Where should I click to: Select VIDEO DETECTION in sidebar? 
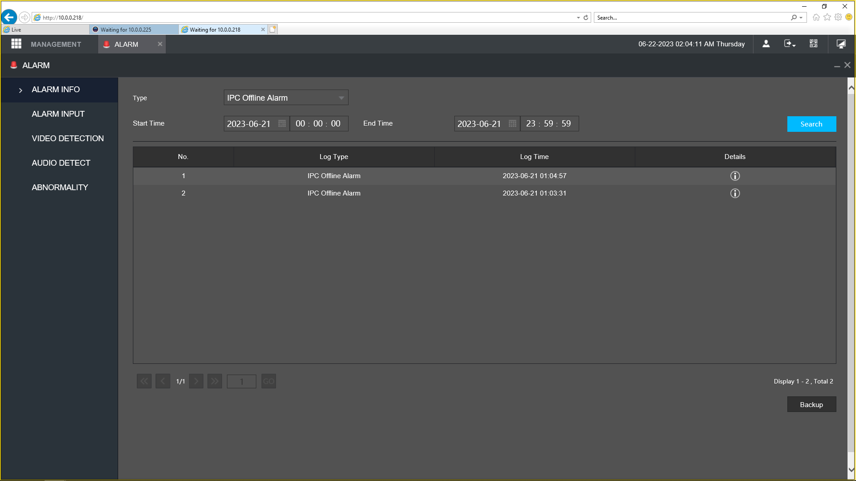point(68,139)
